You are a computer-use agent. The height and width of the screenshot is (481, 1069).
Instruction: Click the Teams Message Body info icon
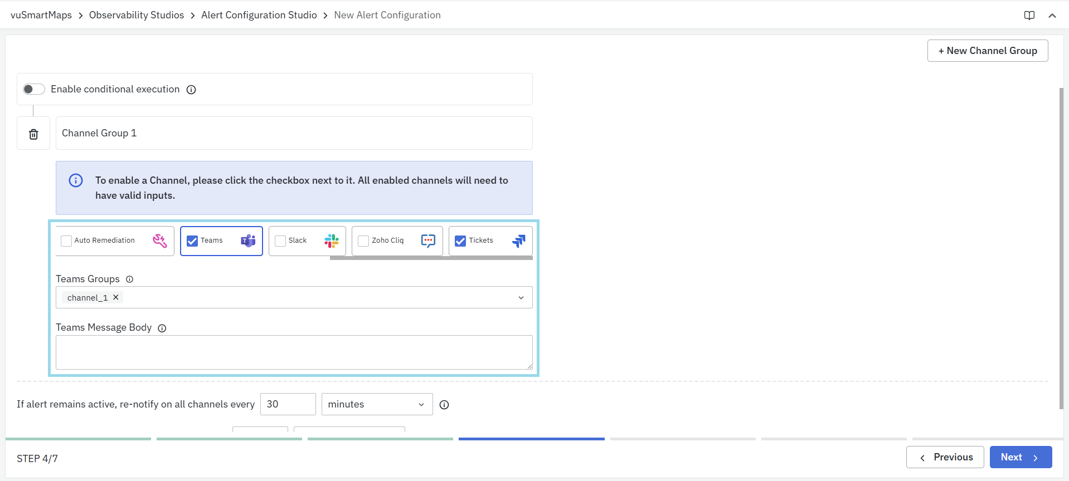coord(162,328)
